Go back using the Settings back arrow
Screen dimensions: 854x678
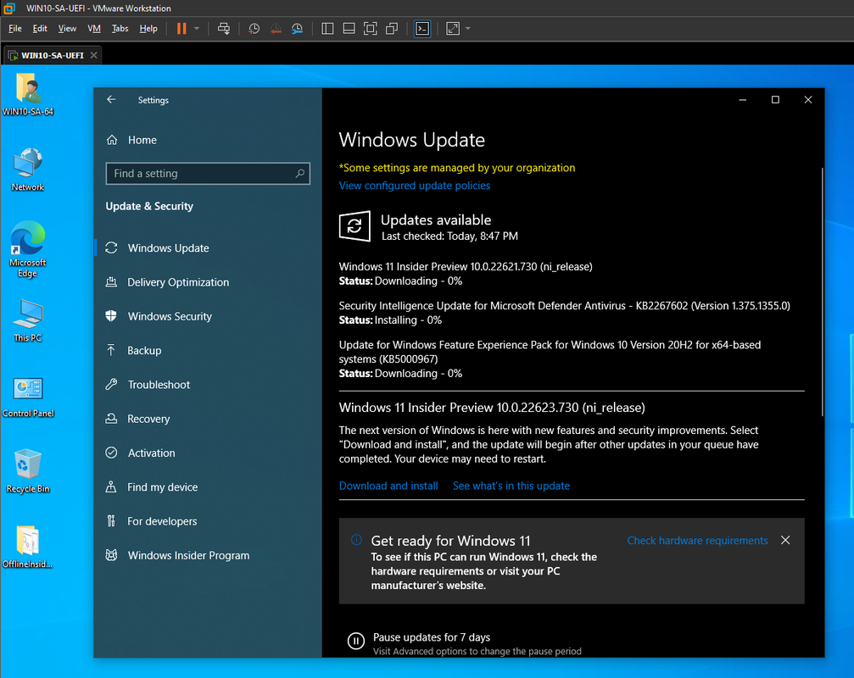(112, 99)
